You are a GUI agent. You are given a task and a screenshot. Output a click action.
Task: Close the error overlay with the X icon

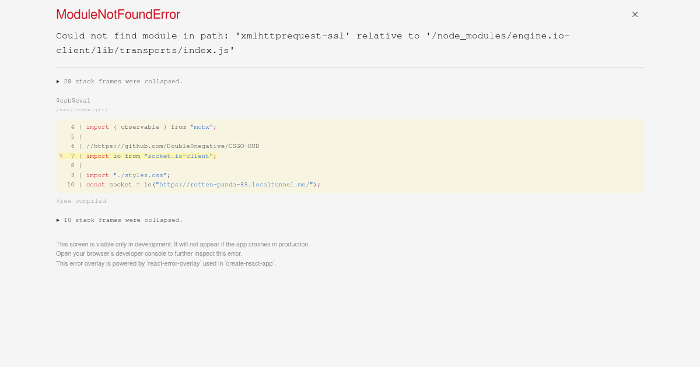tap(635, 15)
